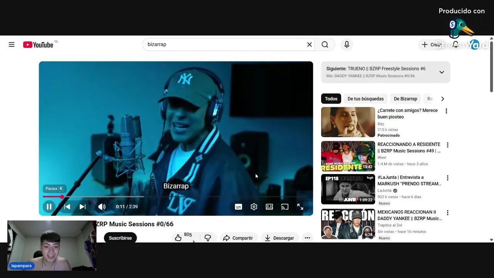
Task: Download video via Descargar button
Action: coord(279,238)
